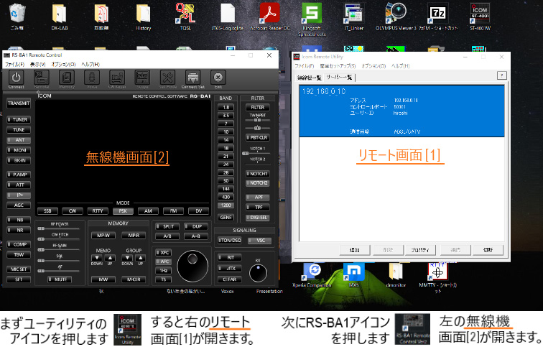543x347 pixels.
Task: Launch the MX5 browser desktop icon
Action: [x=353, y=275]
